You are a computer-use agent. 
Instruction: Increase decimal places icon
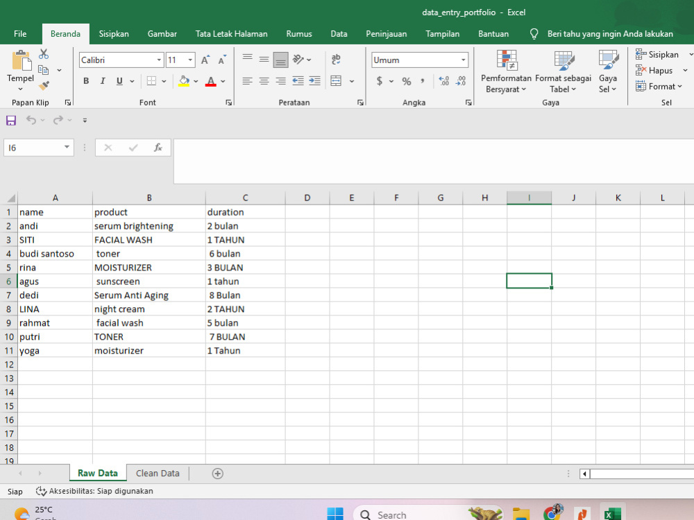tap(444, 81)
